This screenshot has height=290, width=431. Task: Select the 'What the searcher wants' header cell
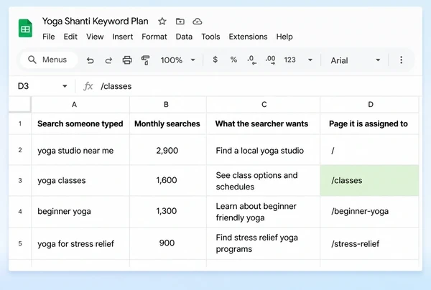(x=264, y=123)
